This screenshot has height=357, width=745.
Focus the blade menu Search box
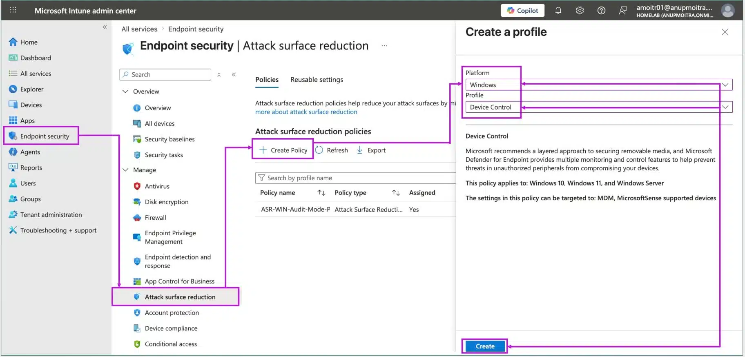[165, 74]
